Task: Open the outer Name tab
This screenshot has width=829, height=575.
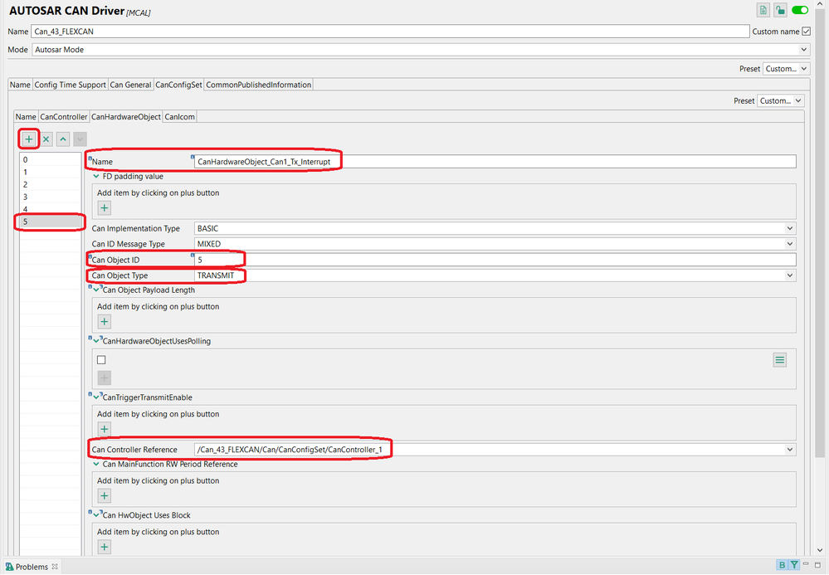Action: click(20, 85)
